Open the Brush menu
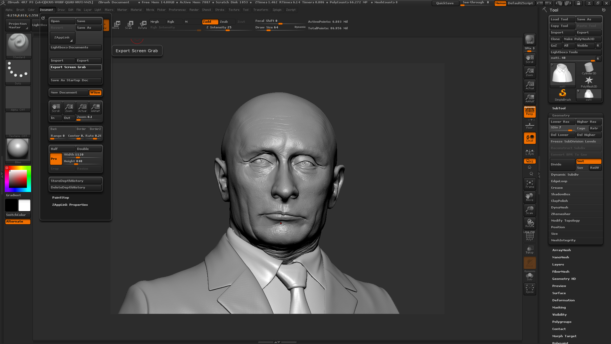This screenshot has height=344, width=611. (x=20, y=10)
